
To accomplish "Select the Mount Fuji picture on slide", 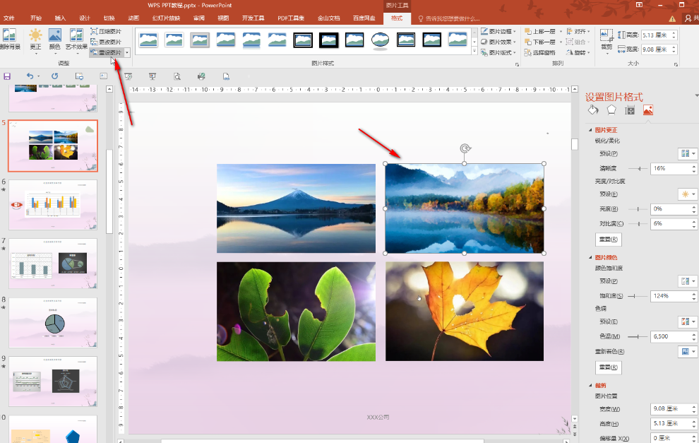I will coord(296,208).
